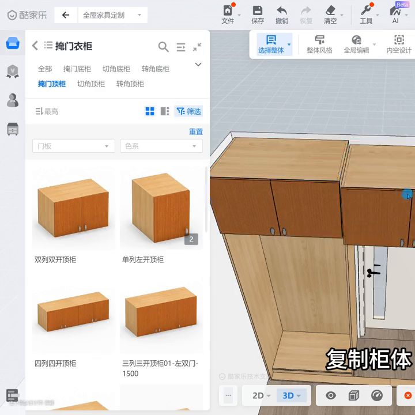The image size is (415, 415).
Task: Click the 3D cube view icon
Action: pos(354,395)
